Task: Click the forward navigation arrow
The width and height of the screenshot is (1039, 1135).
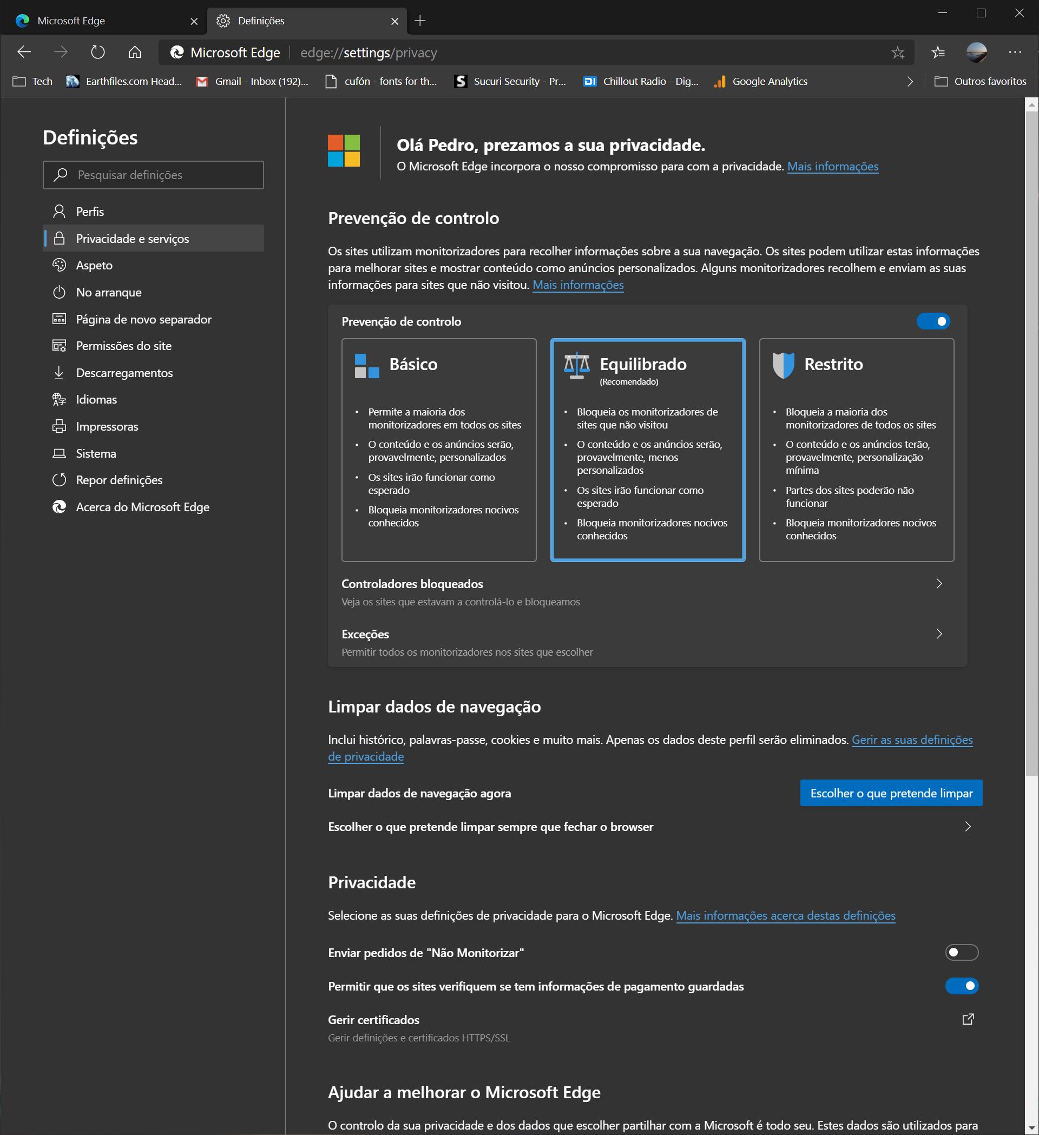Action: coord(60,52)
